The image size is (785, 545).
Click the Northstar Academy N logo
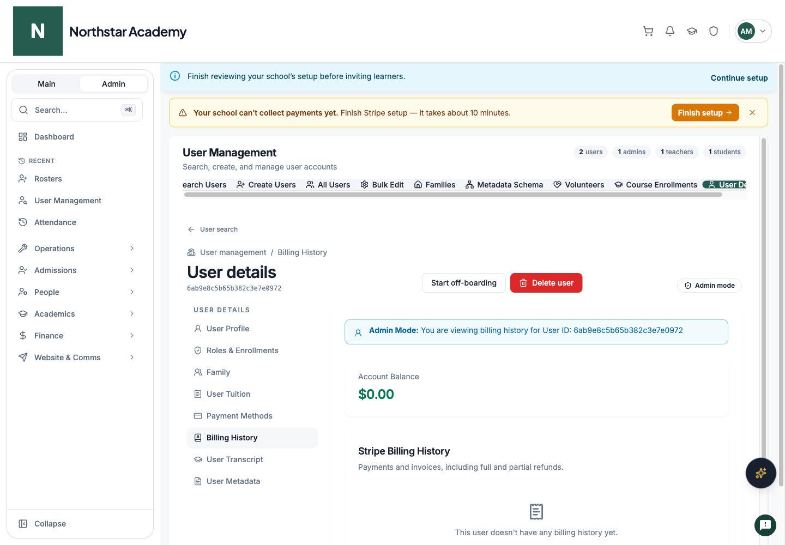coord(38,31)
